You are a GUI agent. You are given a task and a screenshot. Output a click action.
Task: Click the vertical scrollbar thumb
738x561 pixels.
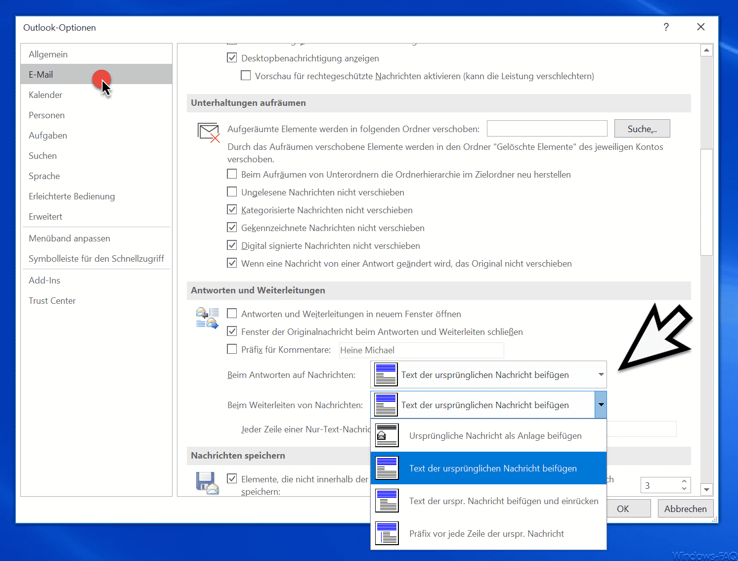click(x=707, y=202)
